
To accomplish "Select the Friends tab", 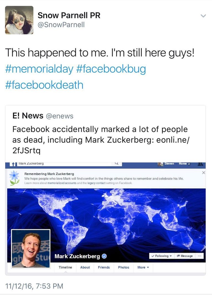I will (x=104, y=267).
